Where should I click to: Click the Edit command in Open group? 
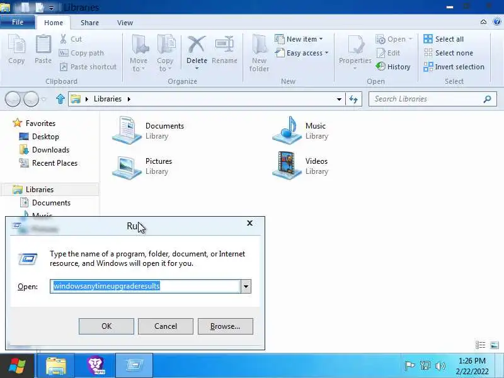pyautogui.click(x=388, y=53)
